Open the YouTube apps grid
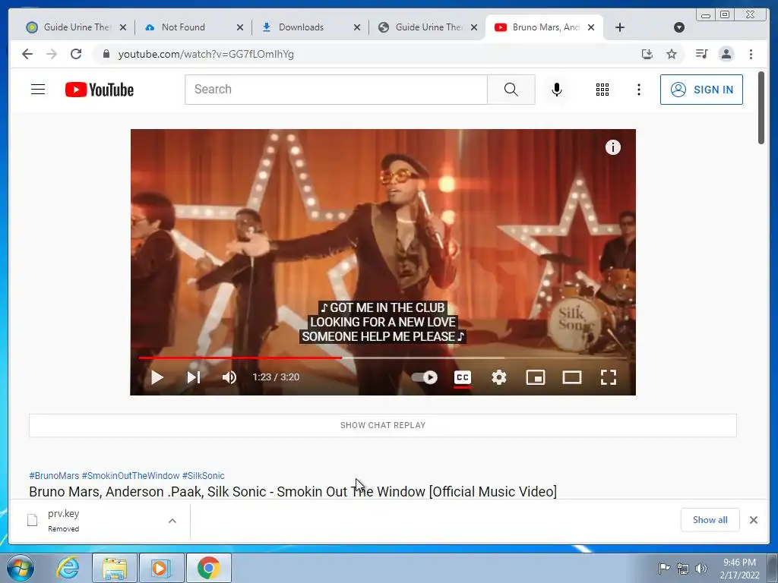Screen dimensions: 778x583 [x=602, y=90]
